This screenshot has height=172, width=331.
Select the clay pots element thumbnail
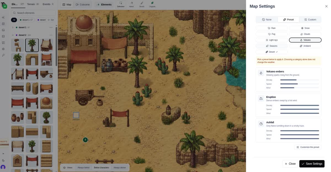click(x=18, y=117)
